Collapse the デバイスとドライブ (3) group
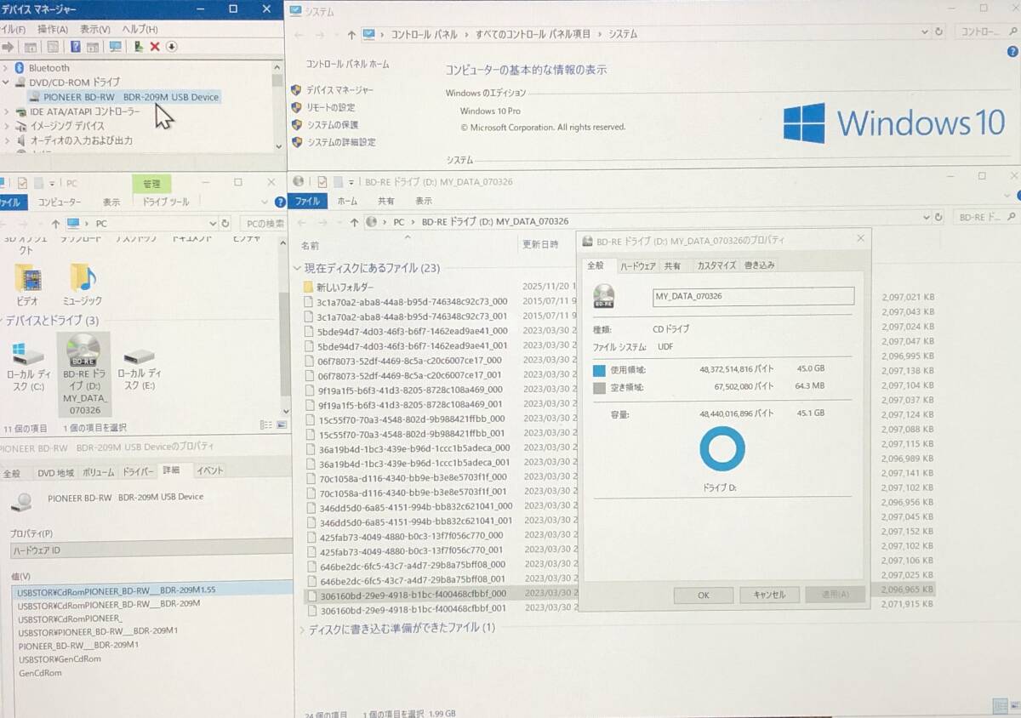Screen dimensions: 1021x718 [x=3, y=321]
